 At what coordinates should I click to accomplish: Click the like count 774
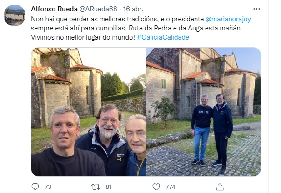[171, 187]
